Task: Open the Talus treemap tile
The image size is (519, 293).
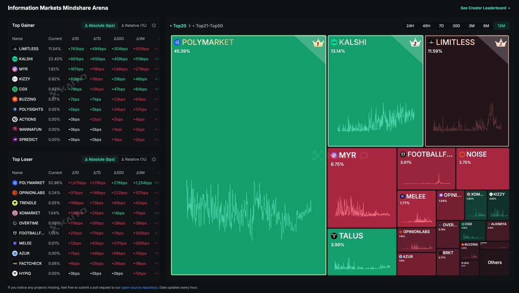Action: [x=362, y=252]
